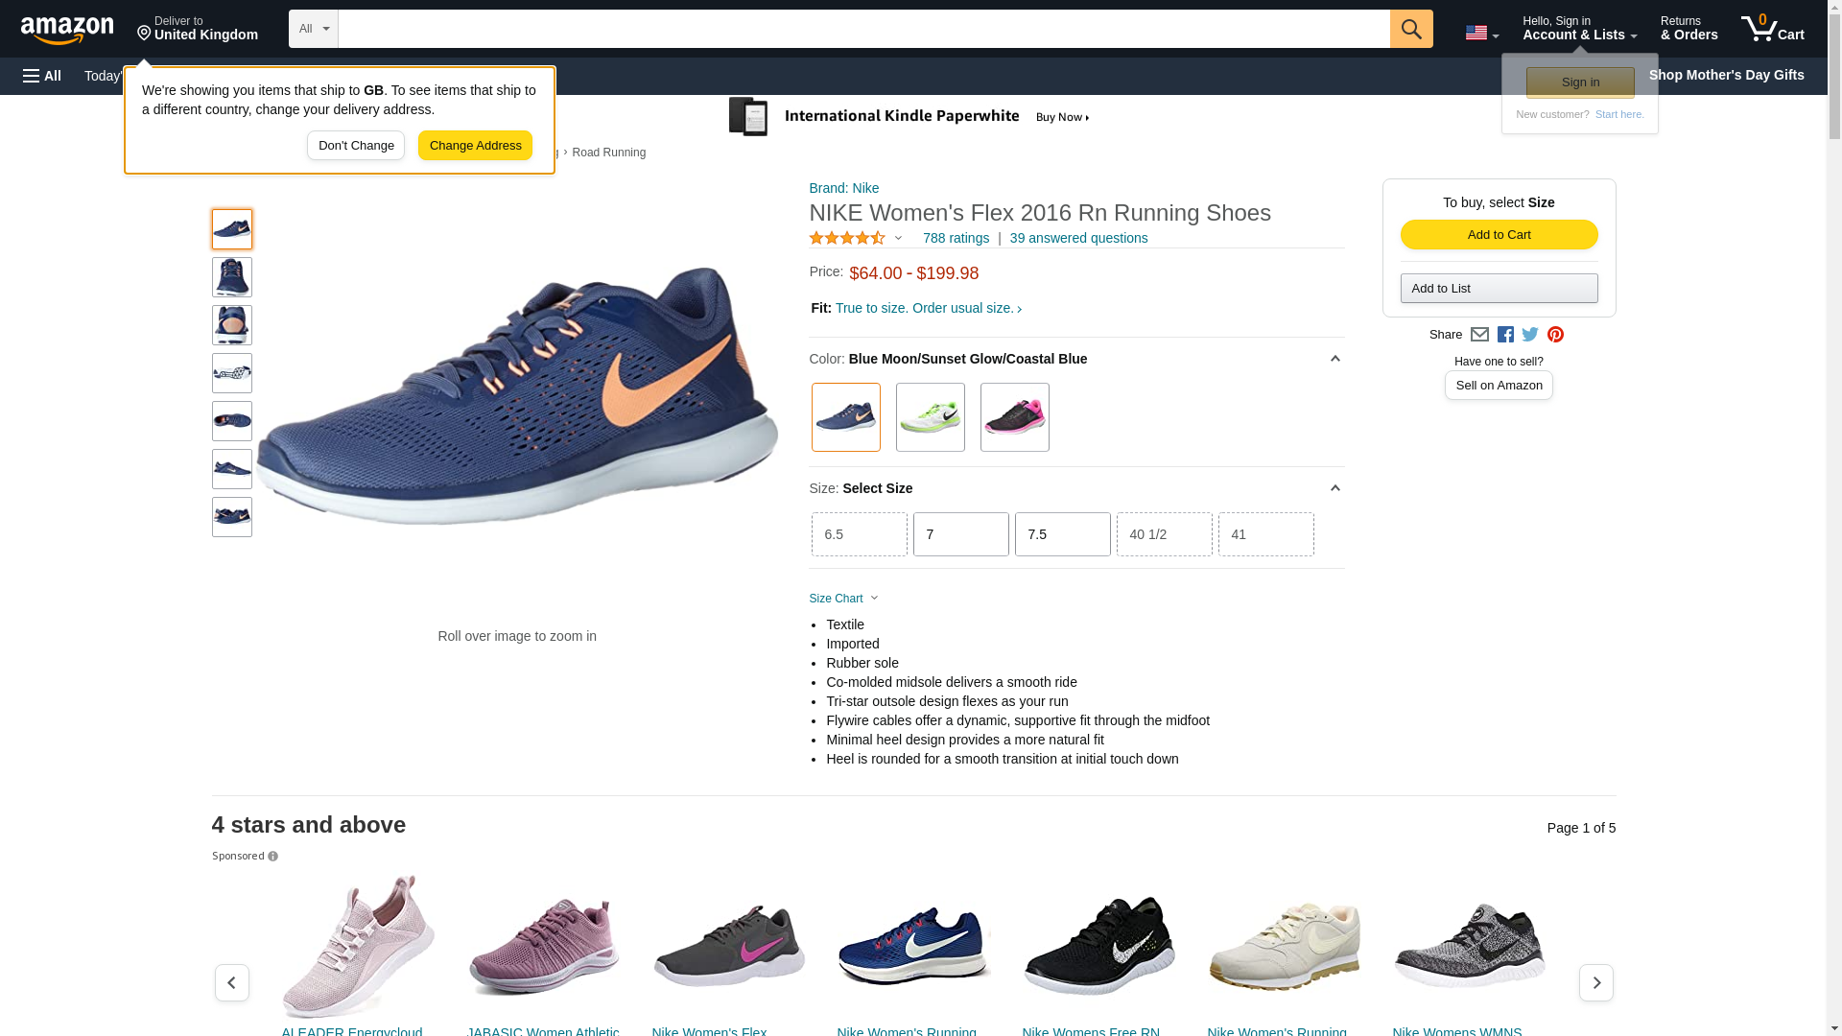The width and height of the screenshot is (1842, 1036).
Task: Select size 6.5 option
Action: pos(859,534)
